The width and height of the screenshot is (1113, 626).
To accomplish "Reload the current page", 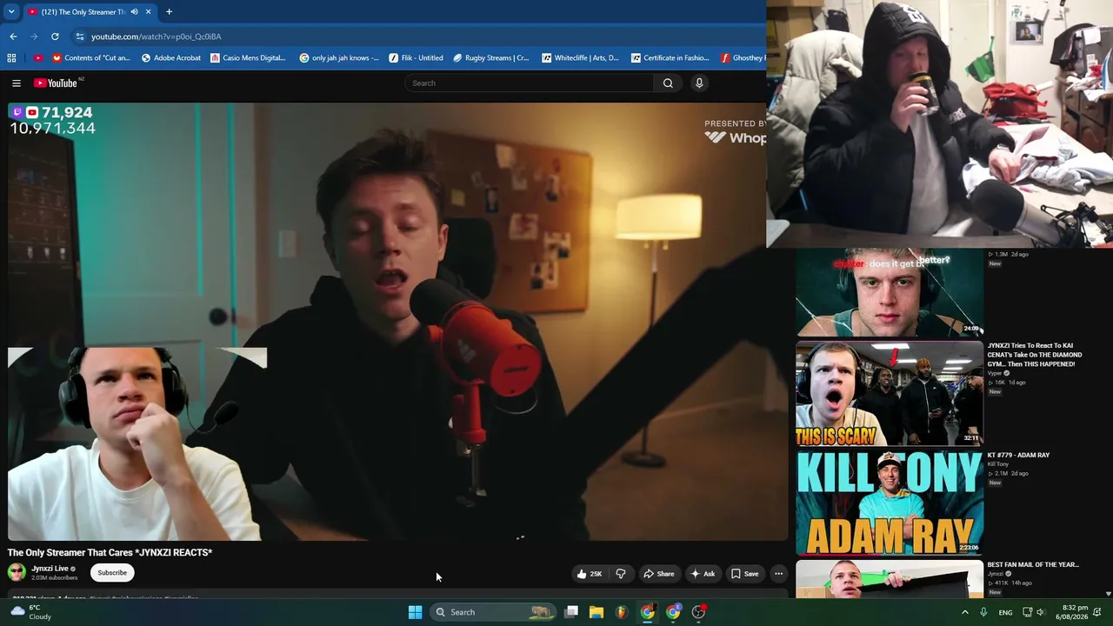I will tap(55, 37).
